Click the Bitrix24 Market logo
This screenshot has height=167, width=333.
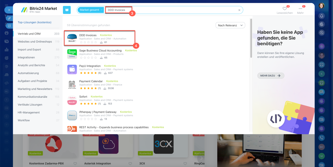coord(39,10)
